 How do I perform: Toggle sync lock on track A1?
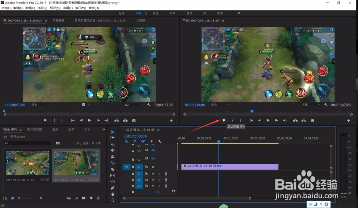[146, 174]
